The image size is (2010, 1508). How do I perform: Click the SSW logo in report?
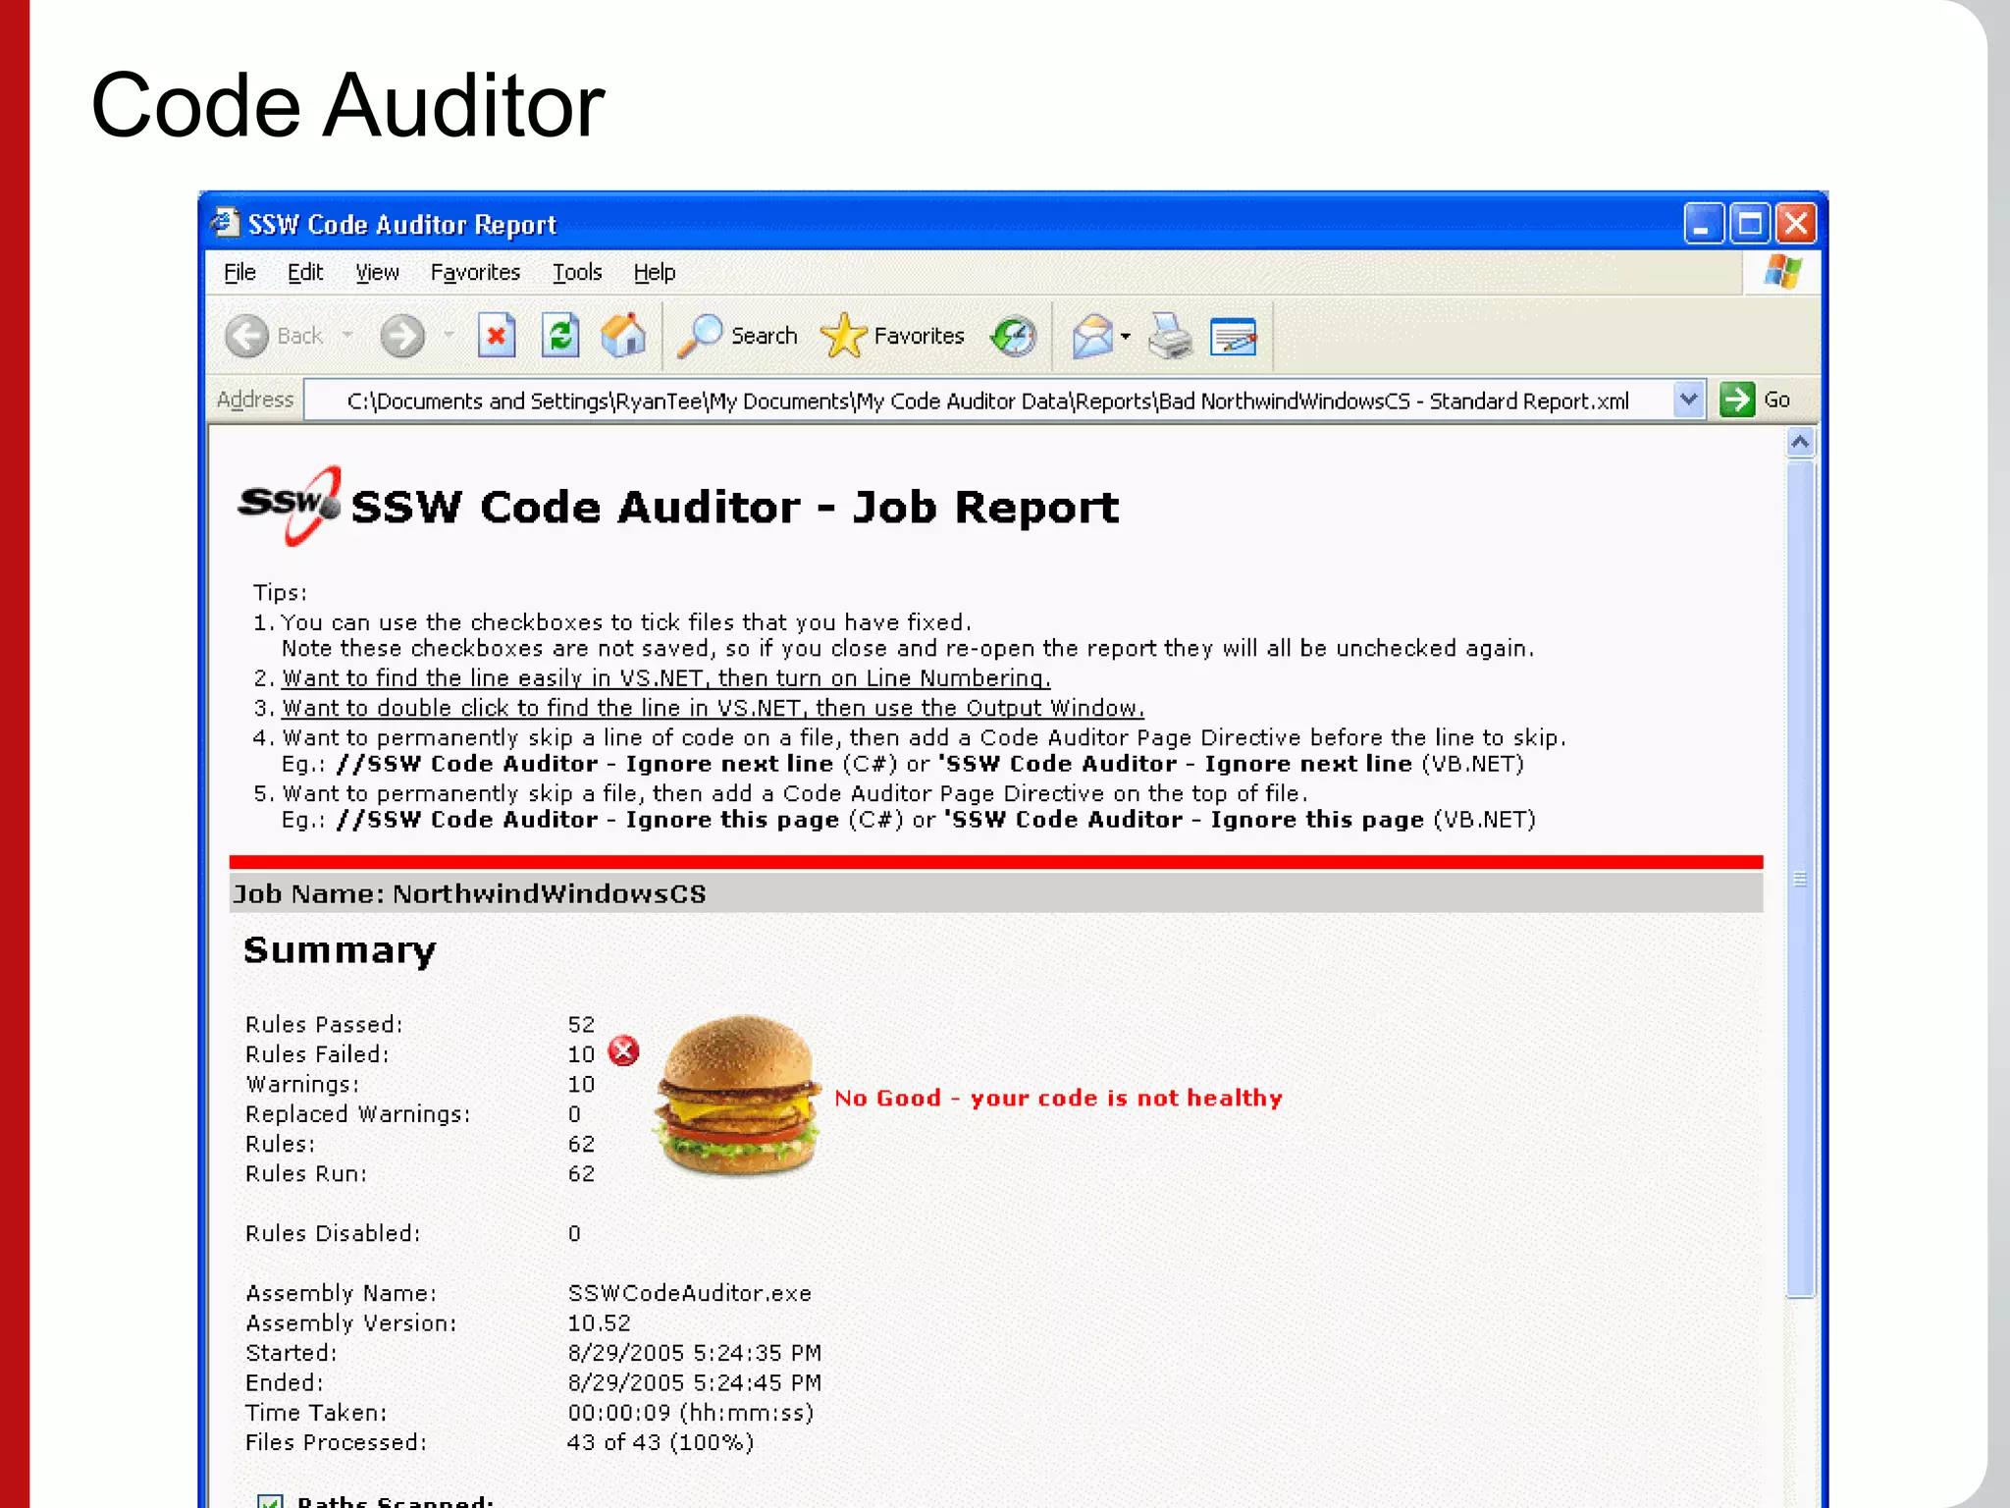point(291,506)
